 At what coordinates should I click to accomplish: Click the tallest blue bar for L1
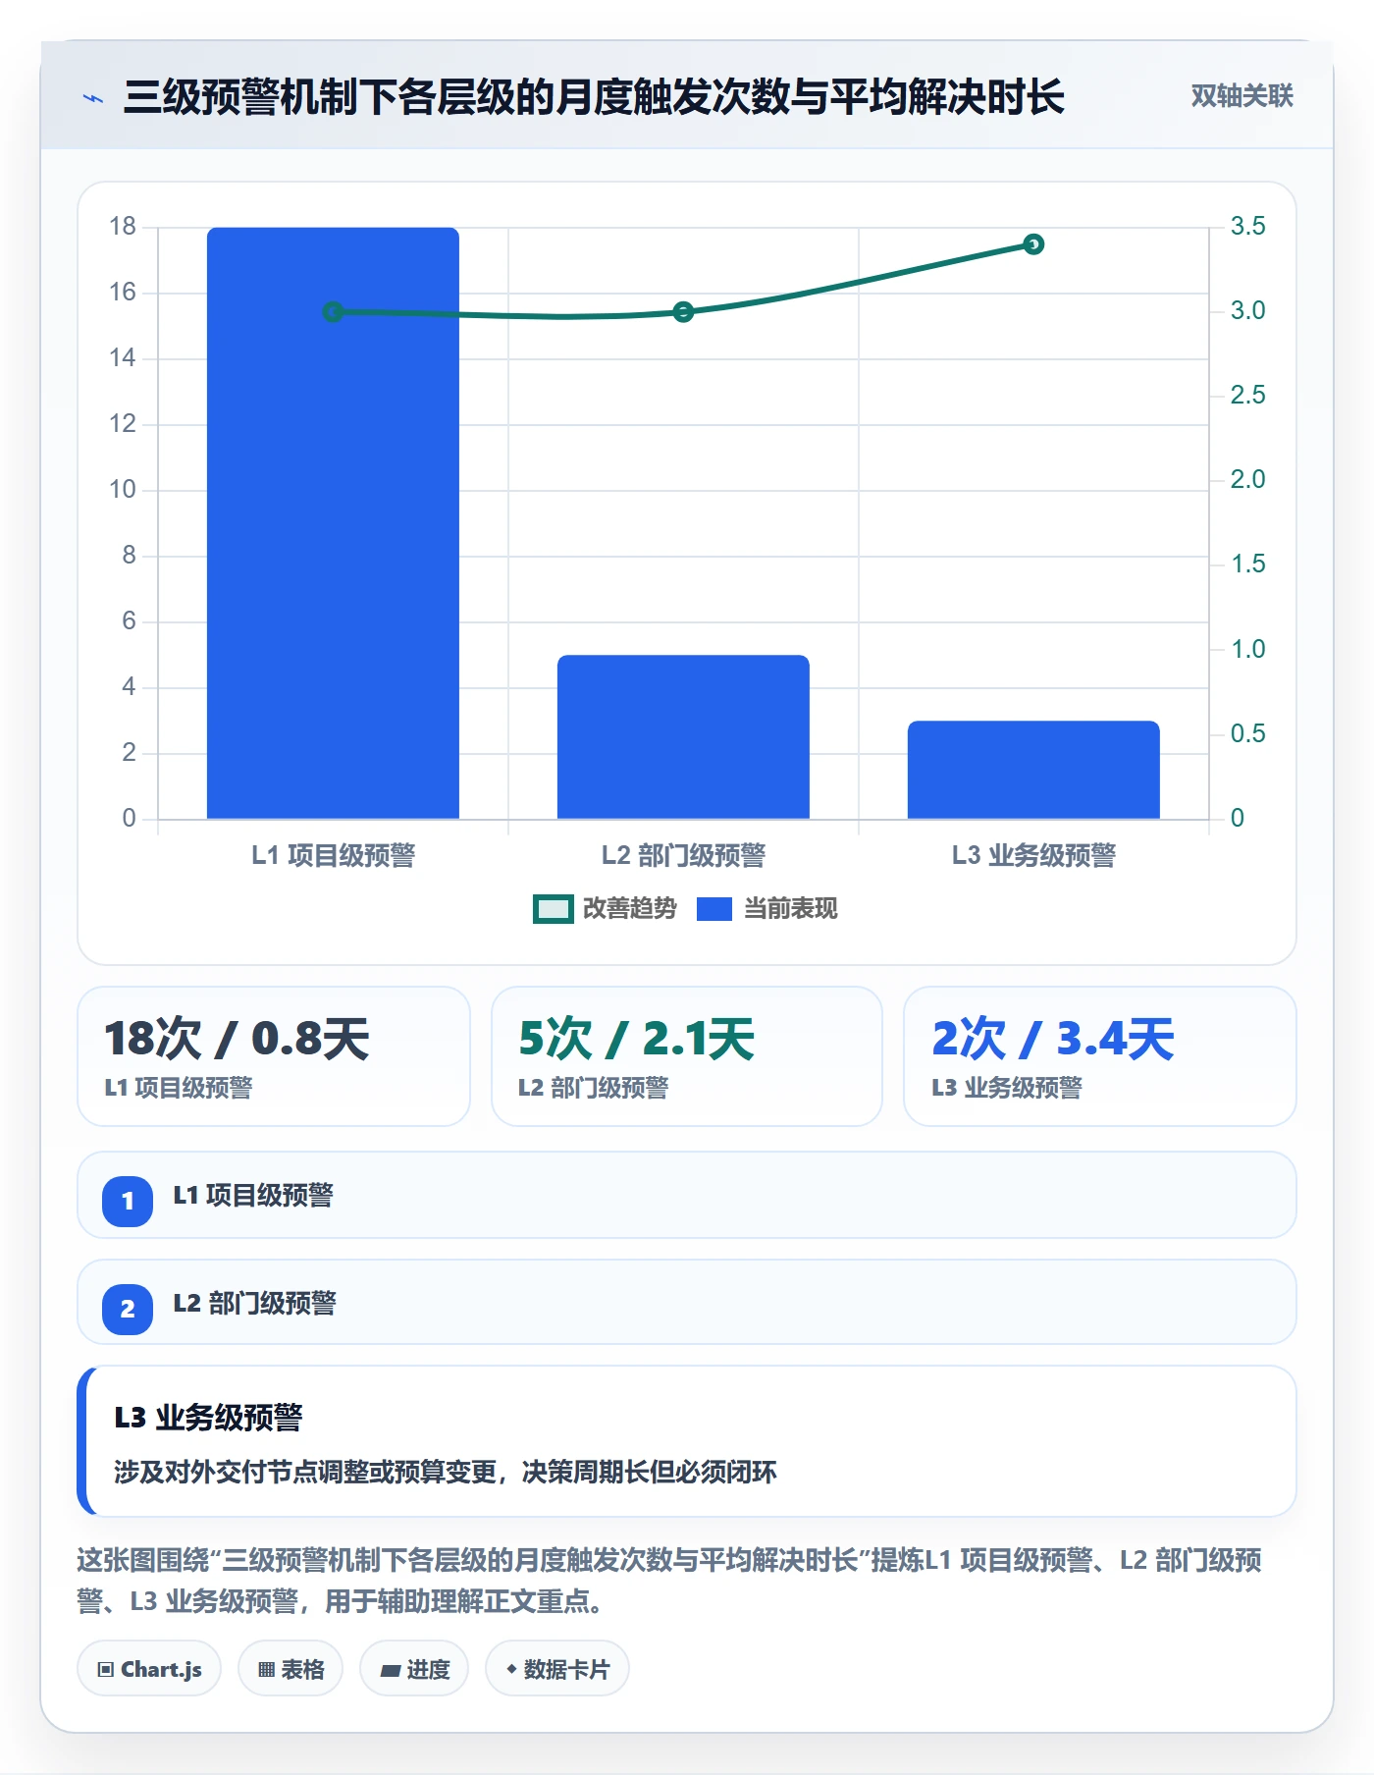[333, 523]
